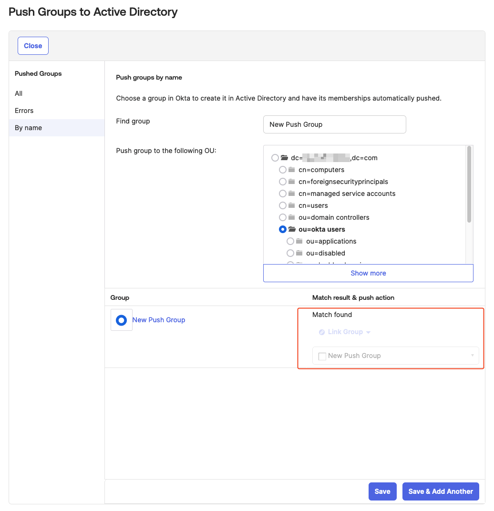The height and width of the screenshot is (511, 494).
Task: Select the dc root domain radio button
Action: click(275, 158)
